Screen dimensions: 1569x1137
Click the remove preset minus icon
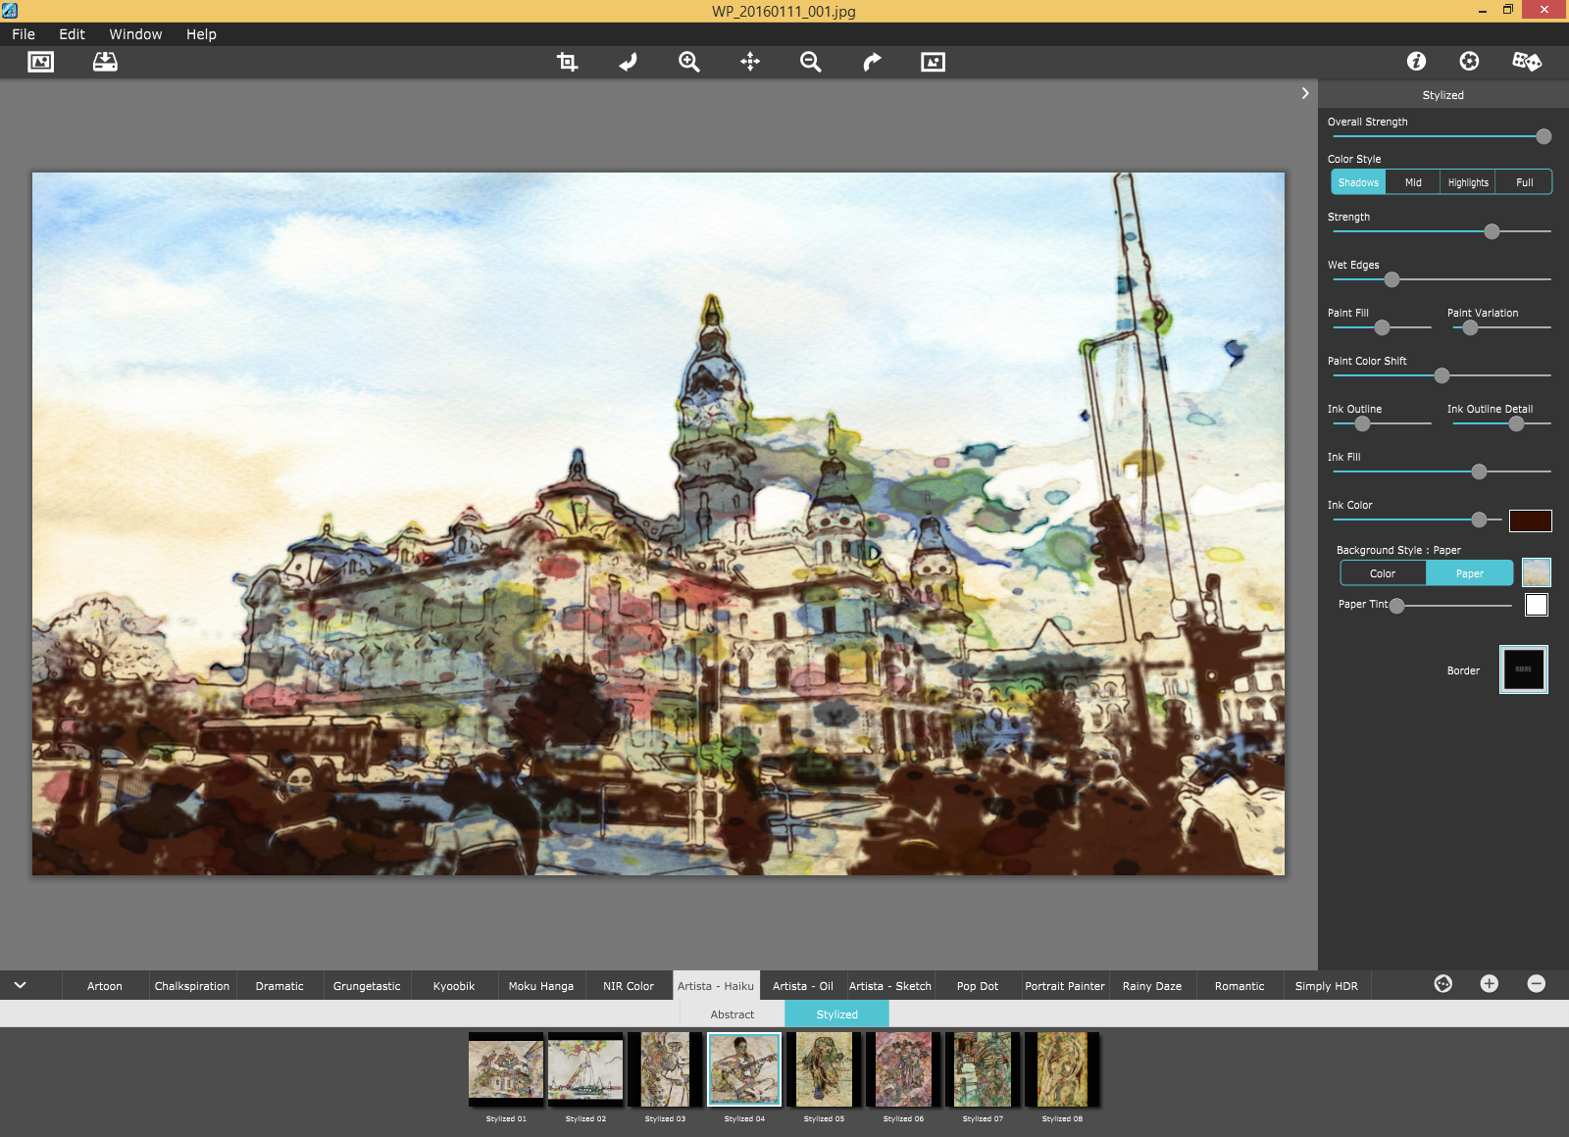(x=1537, y=983)
